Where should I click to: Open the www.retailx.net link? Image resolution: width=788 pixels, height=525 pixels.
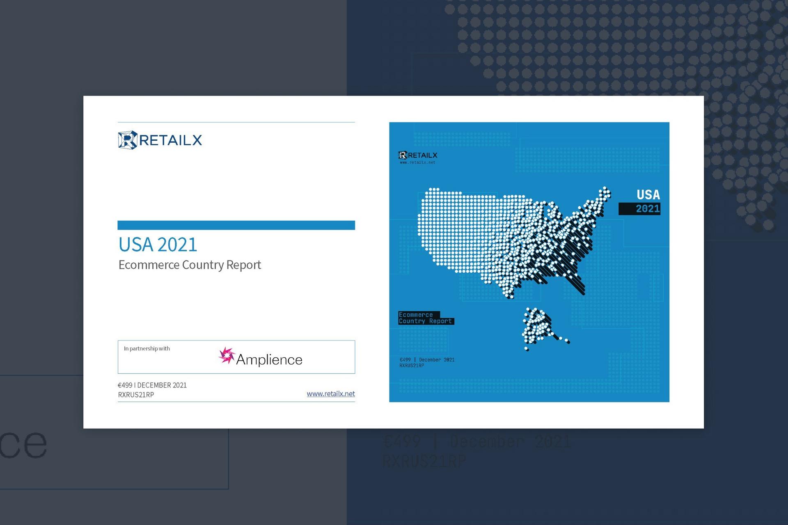click(331, 394)
